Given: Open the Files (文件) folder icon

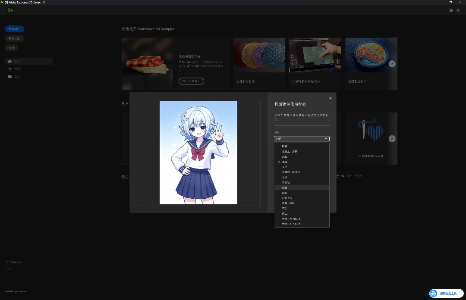Looking at the screenshot, I should click(x=10, y=77).
